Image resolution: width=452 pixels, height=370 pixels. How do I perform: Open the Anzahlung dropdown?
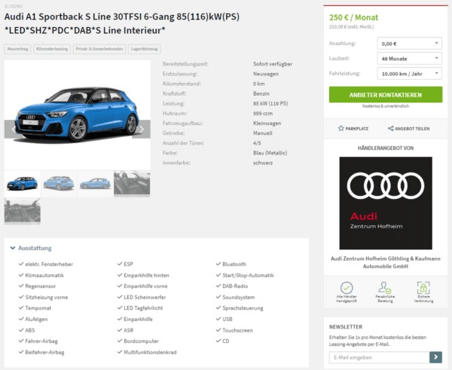click(x=409, y=44)
